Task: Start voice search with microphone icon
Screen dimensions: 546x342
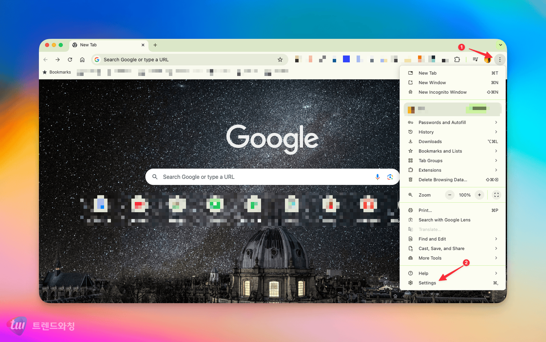Action: pos(378,177)
